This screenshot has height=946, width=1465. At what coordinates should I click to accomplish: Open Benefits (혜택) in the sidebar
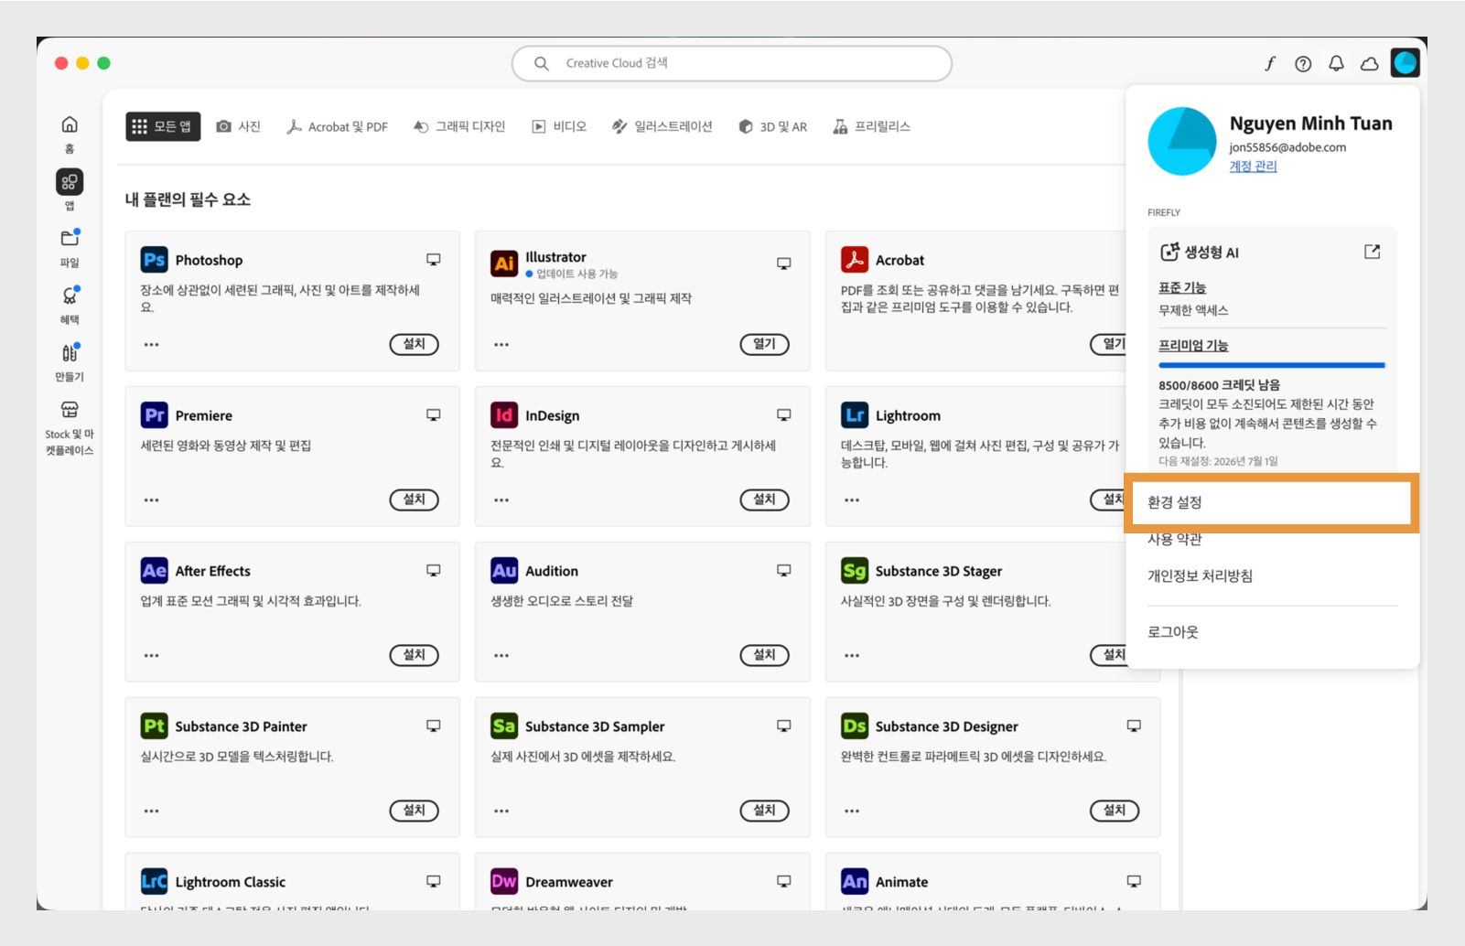coord(70,305)
